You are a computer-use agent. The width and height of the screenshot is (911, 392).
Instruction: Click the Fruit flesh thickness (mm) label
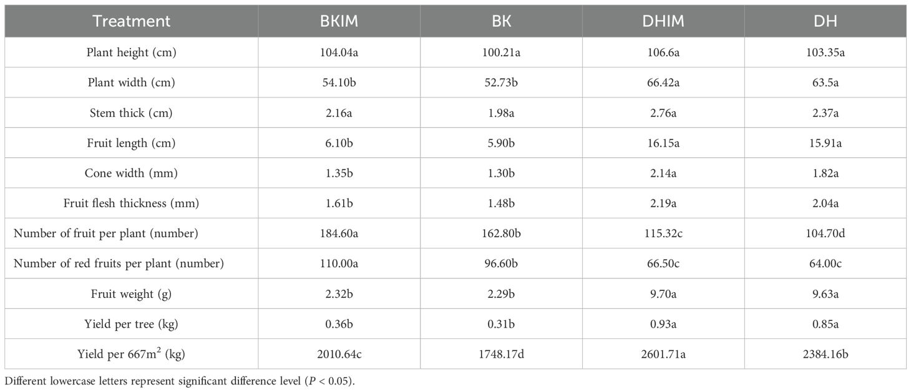pos(131,203)
